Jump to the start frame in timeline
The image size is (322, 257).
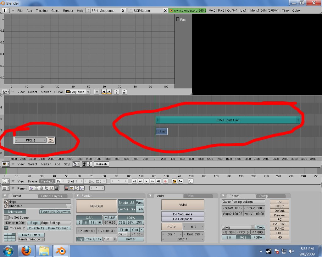[x=134, y=181]
